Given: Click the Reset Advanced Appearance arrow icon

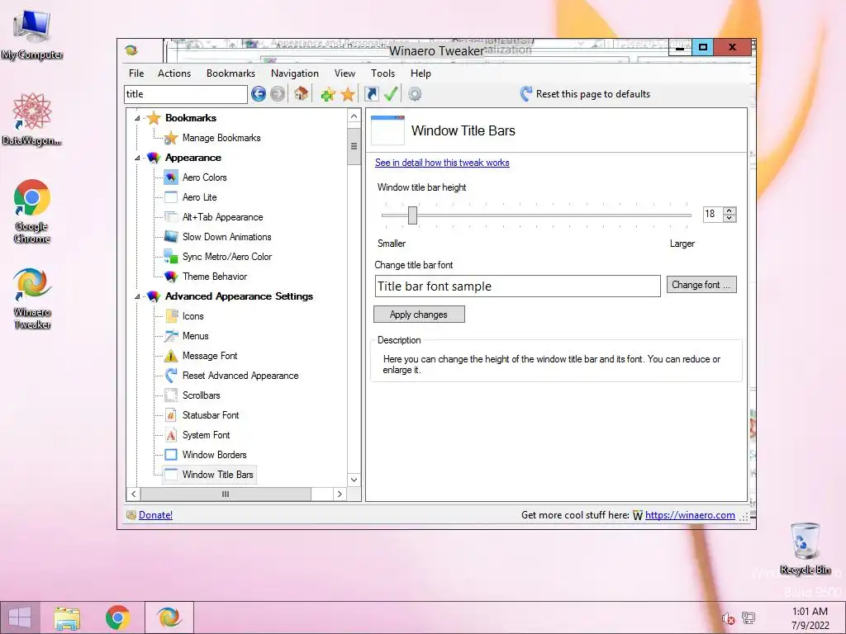Looking at the screenshot, I should 171,376.
